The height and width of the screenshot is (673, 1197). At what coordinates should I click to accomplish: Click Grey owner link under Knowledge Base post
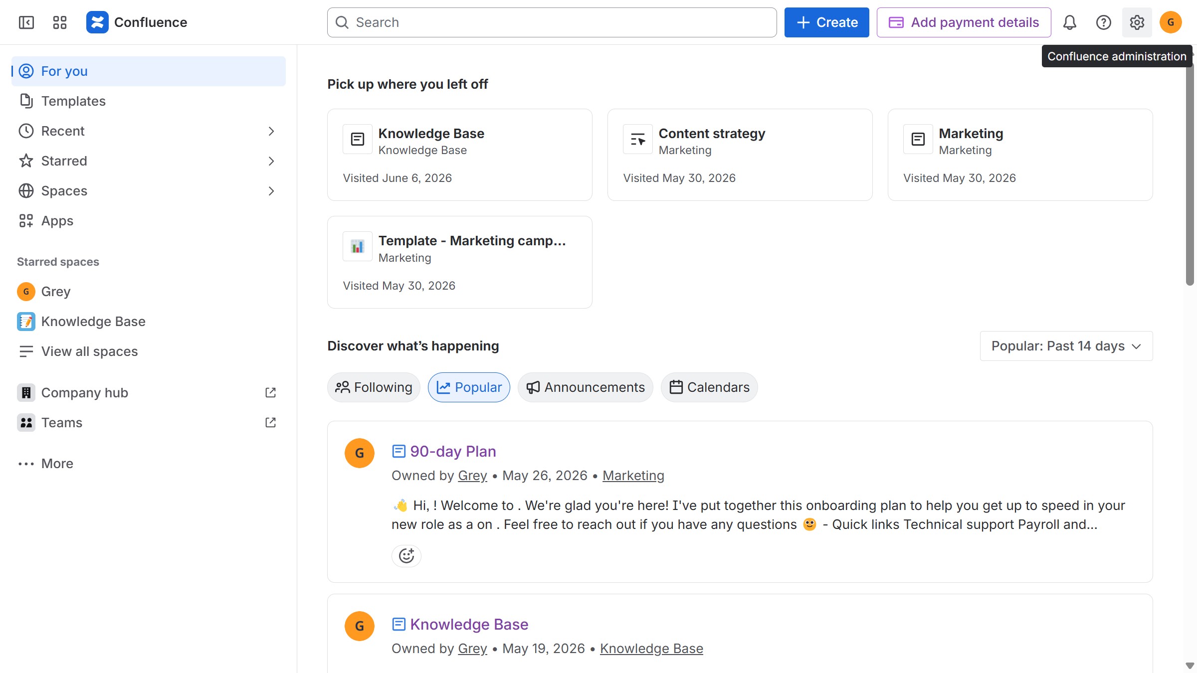472,649
